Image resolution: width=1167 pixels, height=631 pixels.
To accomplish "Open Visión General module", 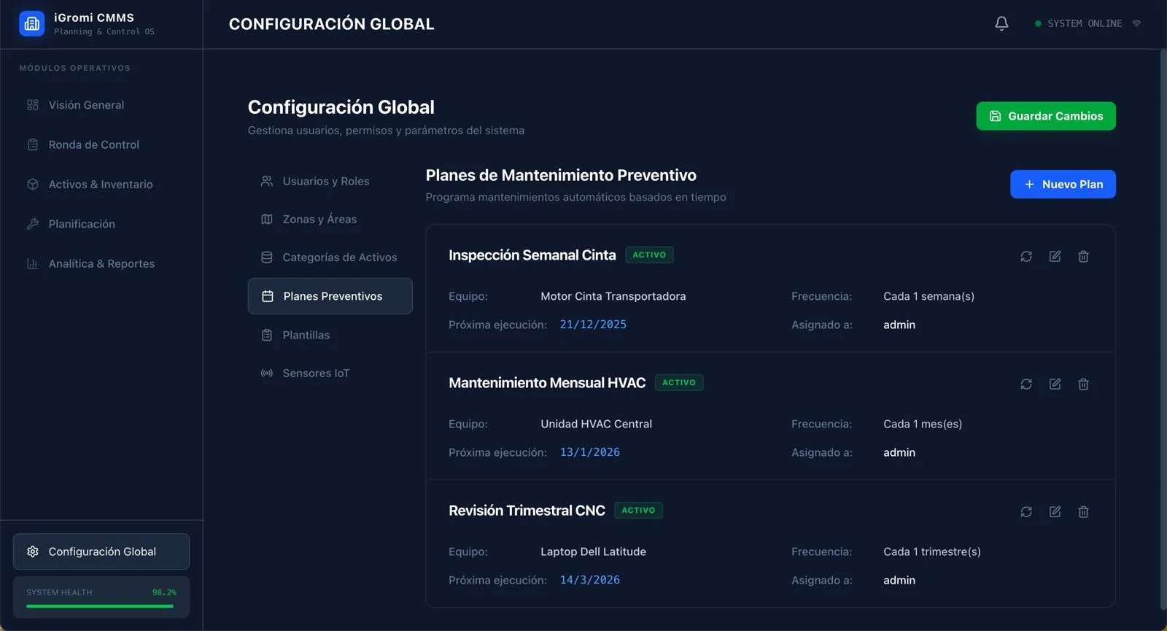I will tap(101, 105).
